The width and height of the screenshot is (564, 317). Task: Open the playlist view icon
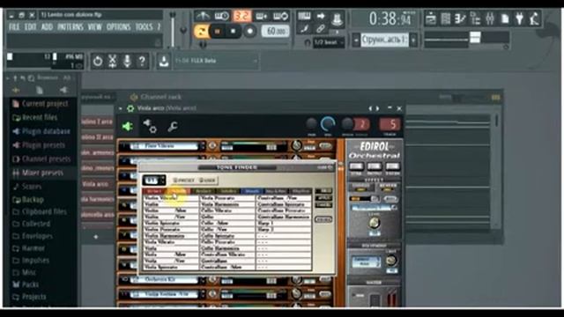coord(431,18)
